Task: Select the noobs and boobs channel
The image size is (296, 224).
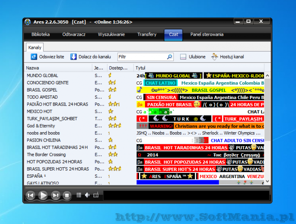Action: point(43,133)
